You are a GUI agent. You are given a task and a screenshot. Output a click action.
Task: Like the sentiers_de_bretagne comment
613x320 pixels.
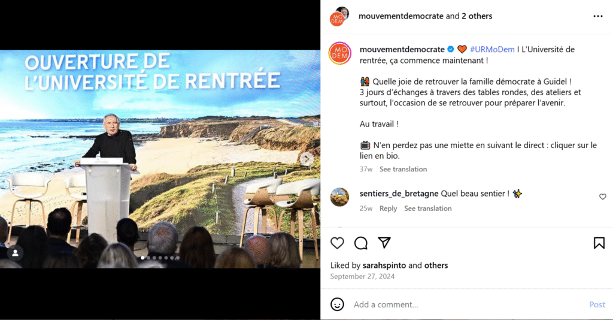tap(602, 197)
